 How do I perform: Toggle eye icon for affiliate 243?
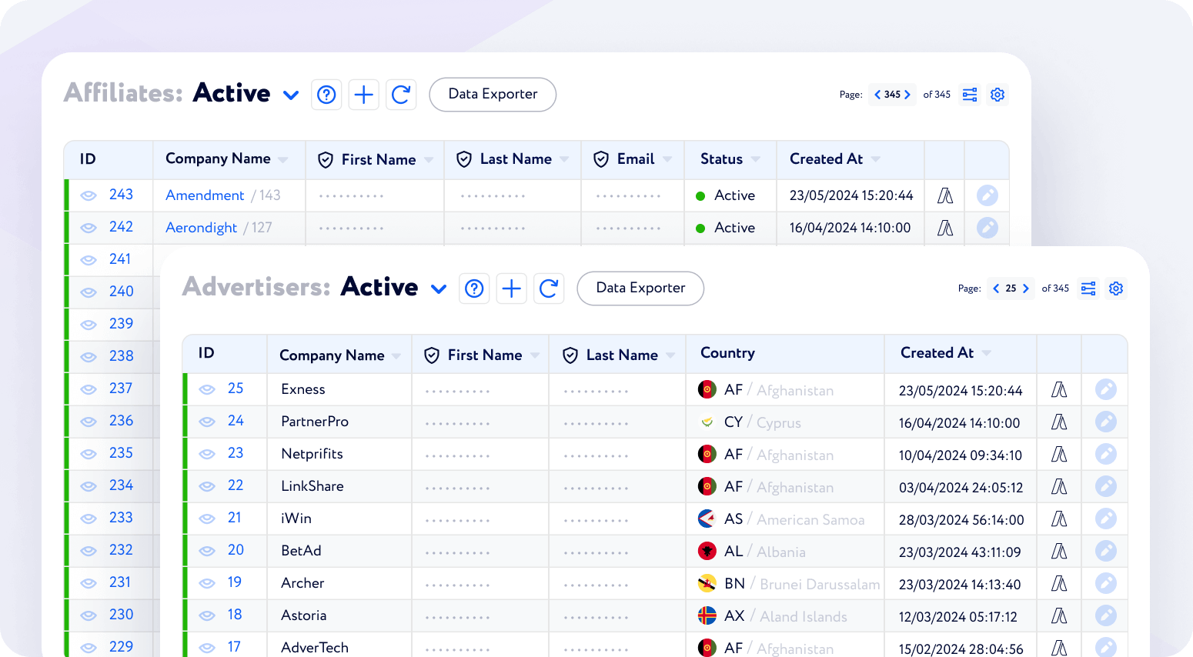[89, 195]
